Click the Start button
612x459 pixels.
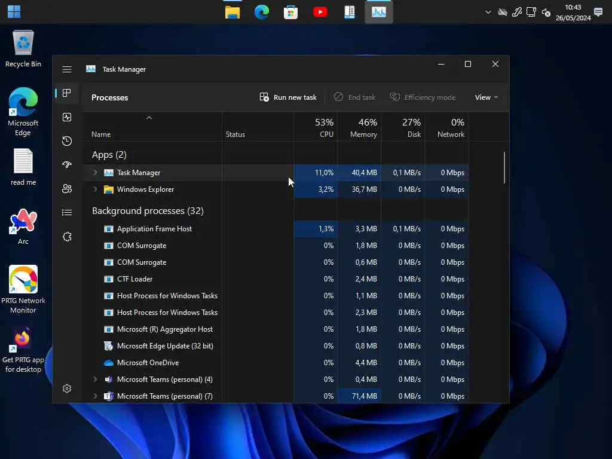(x=14, y=12)
